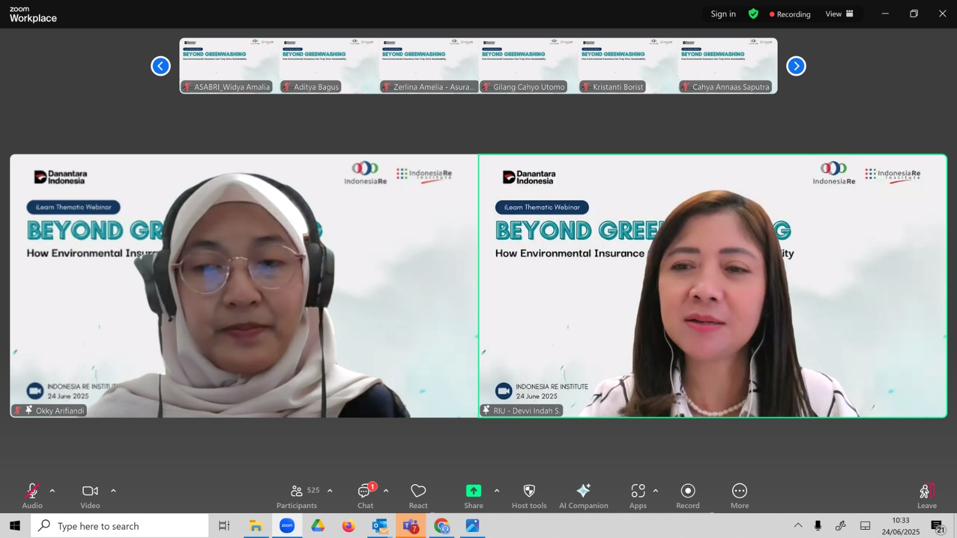
Task: Toggle the Video camera on or off
Action: point(90,496)
